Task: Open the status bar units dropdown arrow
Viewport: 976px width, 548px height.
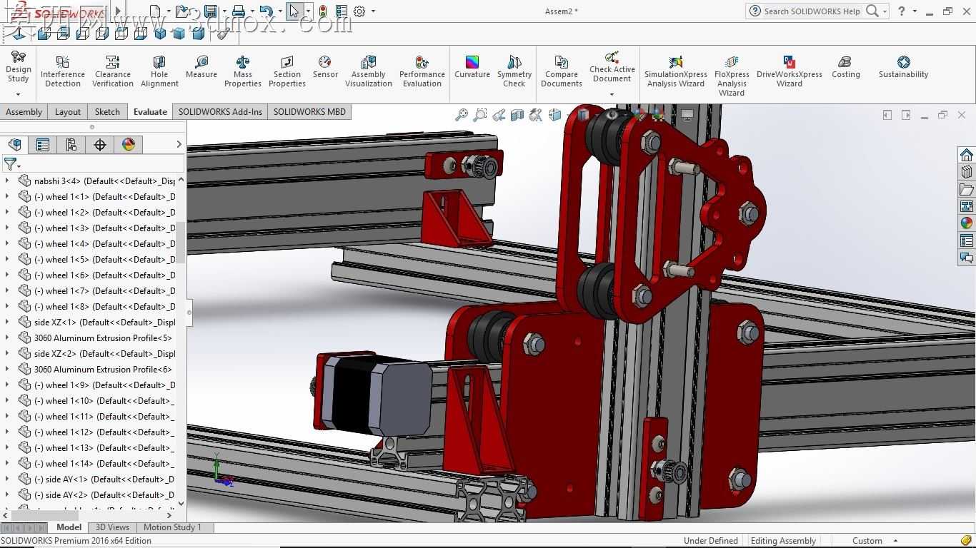Action: 895,541
